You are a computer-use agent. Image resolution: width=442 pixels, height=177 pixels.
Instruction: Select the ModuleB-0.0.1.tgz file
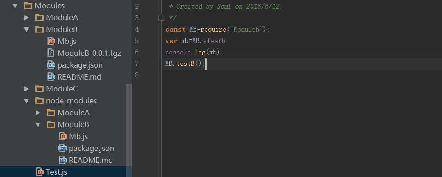pos(90,53)
